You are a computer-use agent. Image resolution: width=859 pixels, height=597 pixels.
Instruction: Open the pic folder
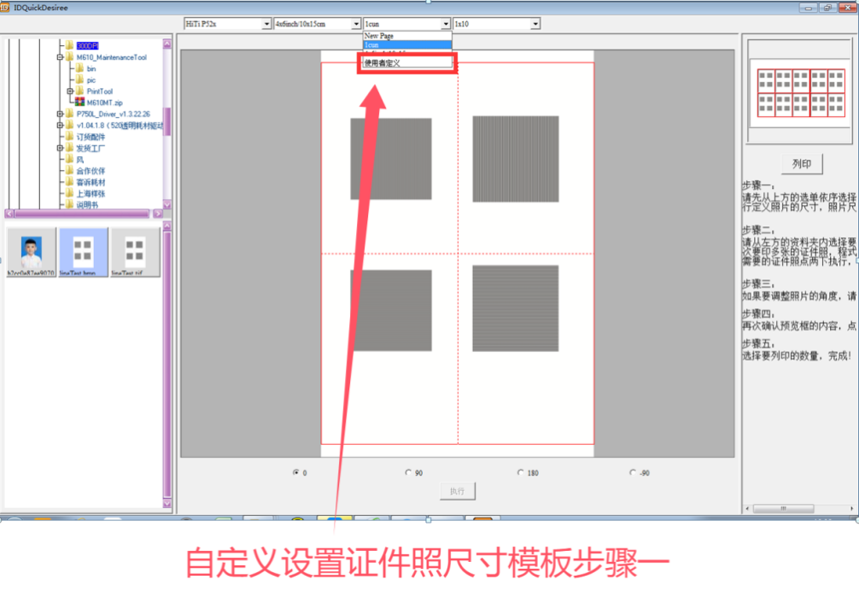coord(91,80)
